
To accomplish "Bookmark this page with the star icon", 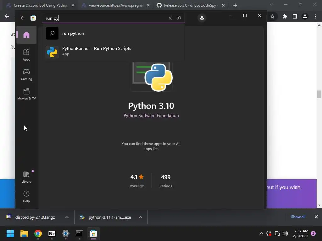I will 272,16.
